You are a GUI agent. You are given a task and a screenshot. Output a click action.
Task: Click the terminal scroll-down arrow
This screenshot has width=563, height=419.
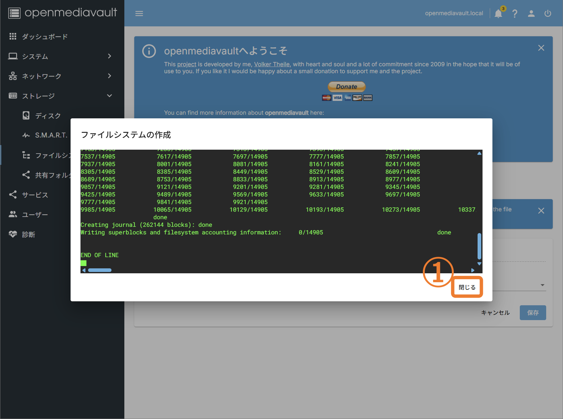coord(479,264)
